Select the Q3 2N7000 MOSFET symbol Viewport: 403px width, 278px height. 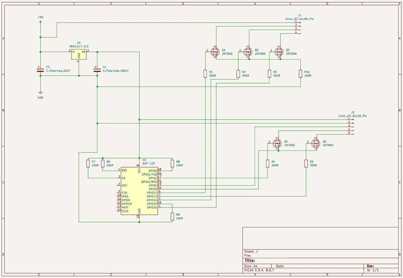[x=279, y=52]
